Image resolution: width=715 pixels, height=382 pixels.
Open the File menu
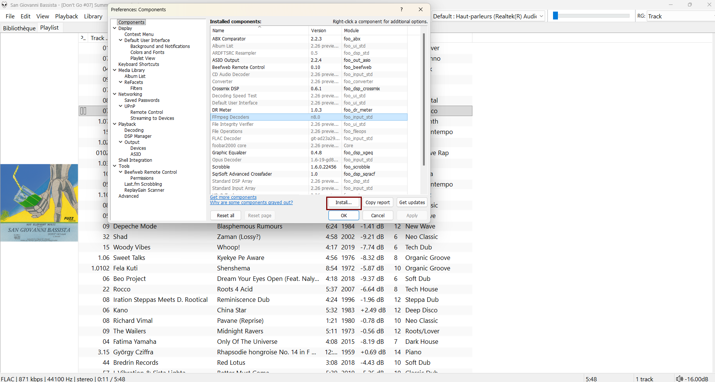(10, 16)
